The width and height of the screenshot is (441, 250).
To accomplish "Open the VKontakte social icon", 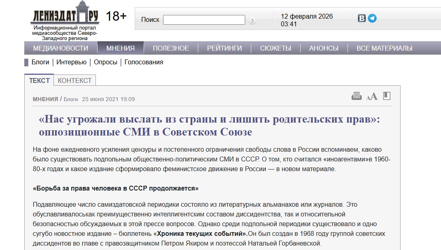I will coord(362,18).
